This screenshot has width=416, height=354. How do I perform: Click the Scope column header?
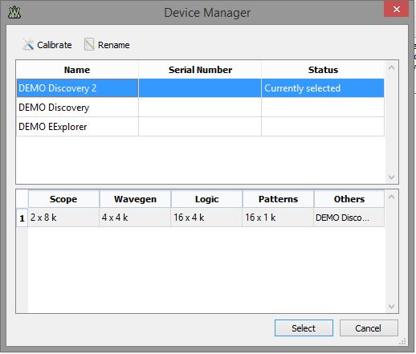click(x=63, y=199)
